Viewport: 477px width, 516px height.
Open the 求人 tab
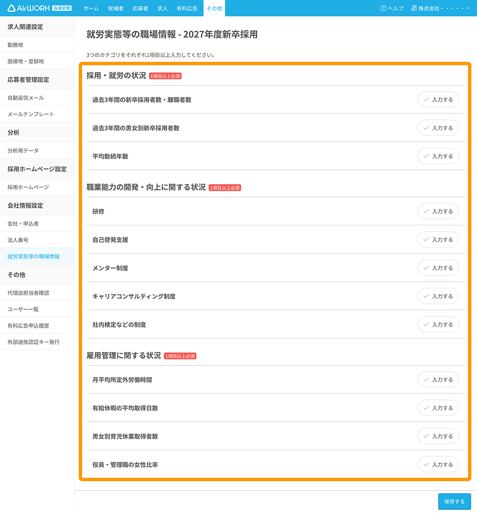coord(163,8)
